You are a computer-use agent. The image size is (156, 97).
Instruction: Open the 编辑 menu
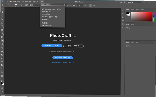point(11,1)
